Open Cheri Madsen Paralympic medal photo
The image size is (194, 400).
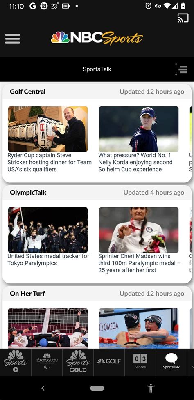(139, 230)
